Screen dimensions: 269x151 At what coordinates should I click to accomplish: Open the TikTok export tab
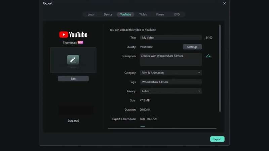click(x=143, y=14)
